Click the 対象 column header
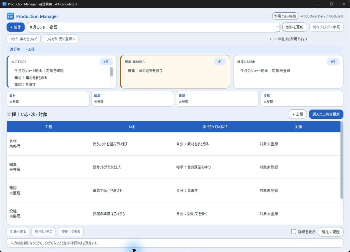Screen dimensions: 350x252 click(299, 127)
